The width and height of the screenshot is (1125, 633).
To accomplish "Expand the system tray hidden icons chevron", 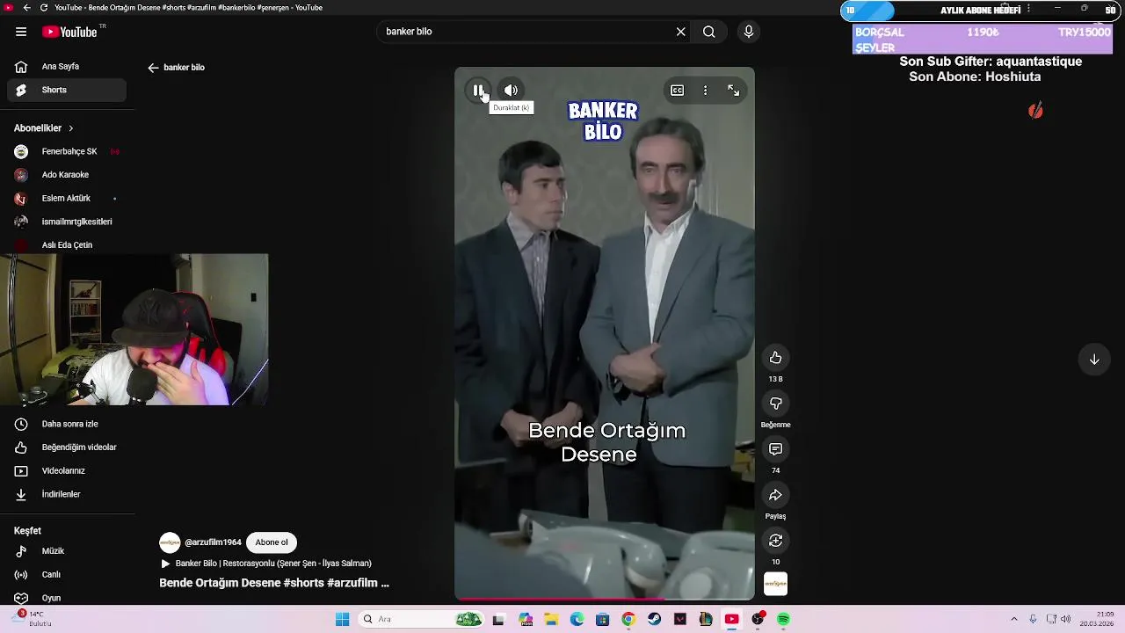I will 1013,620.
